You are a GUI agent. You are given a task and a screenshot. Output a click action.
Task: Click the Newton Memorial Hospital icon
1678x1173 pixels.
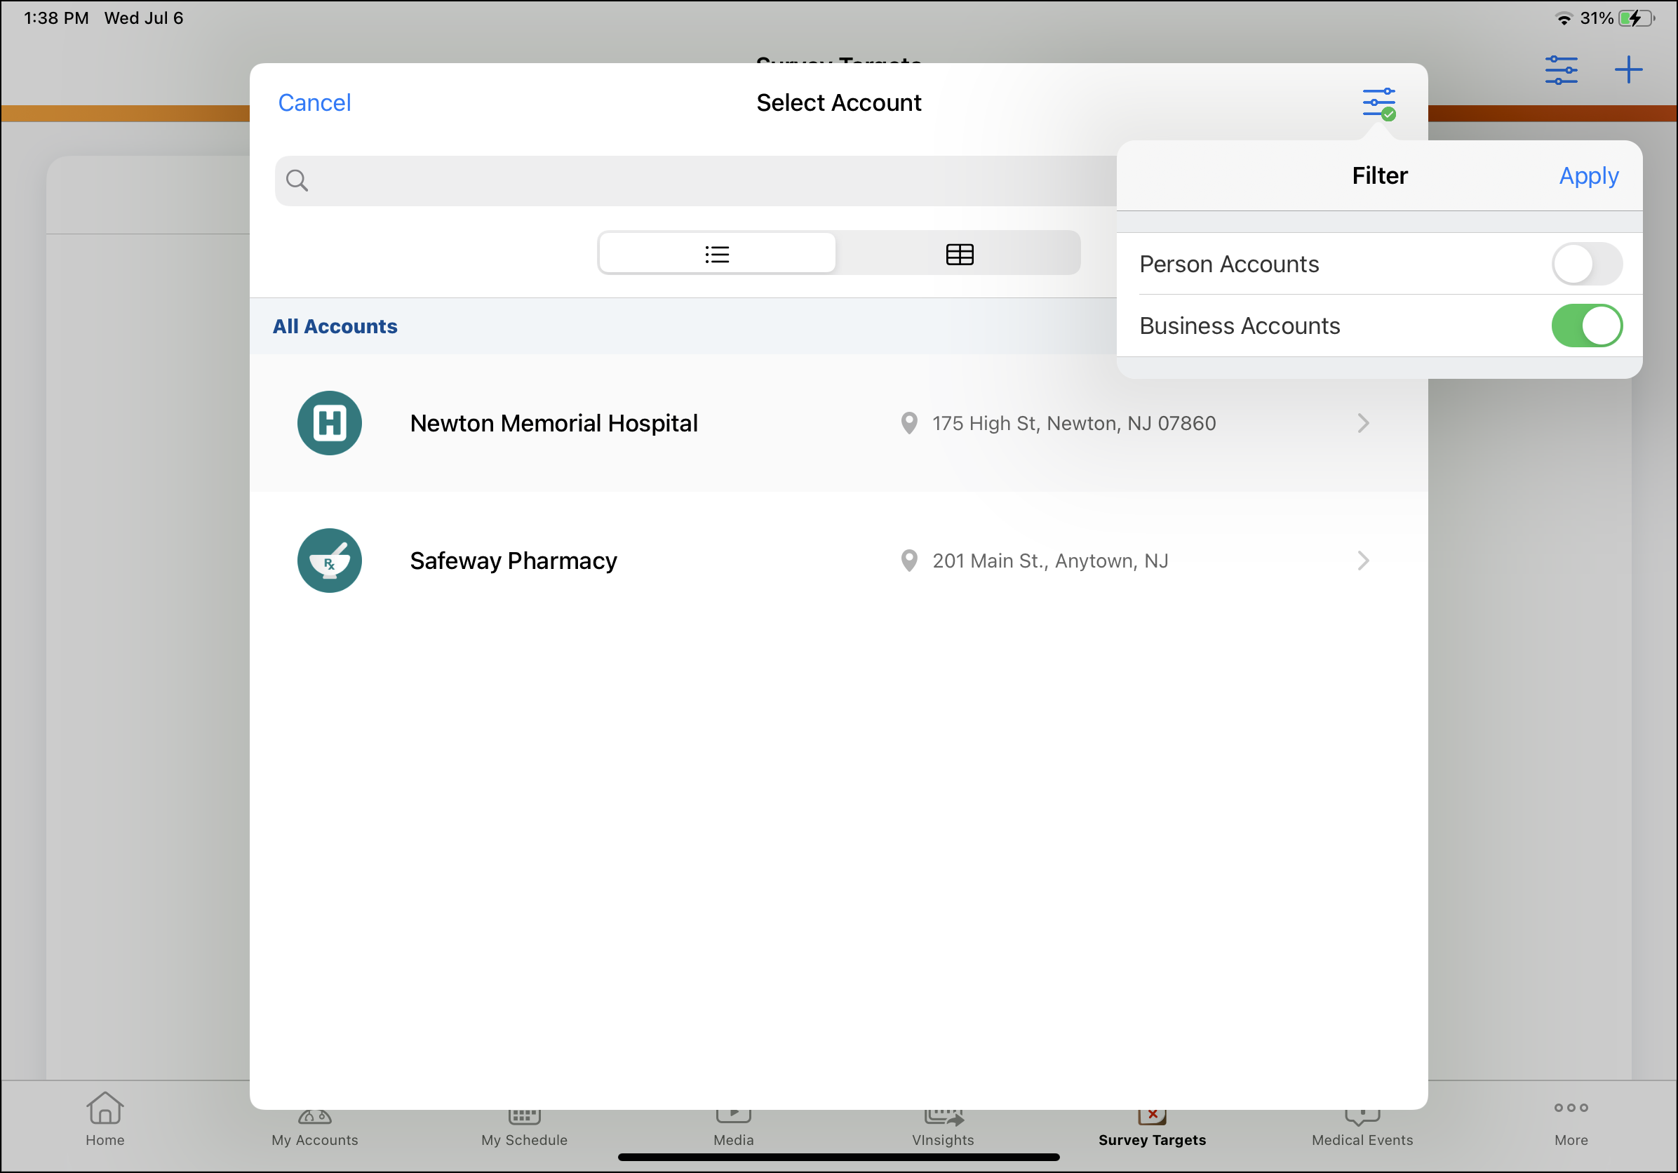[x=330, y=423]
